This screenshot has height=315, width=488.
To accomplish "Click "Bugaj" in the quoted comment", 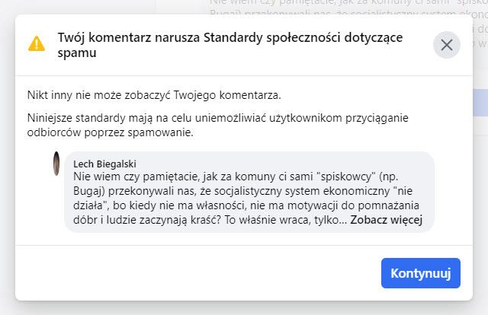I will pos(91,191).
